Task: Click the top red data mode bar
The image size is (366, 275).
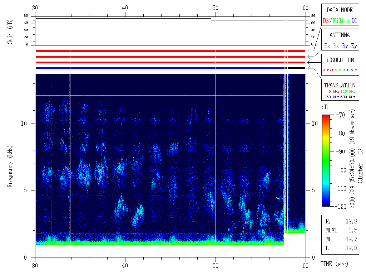Action: pyautogui.click(x=170, y=51)
